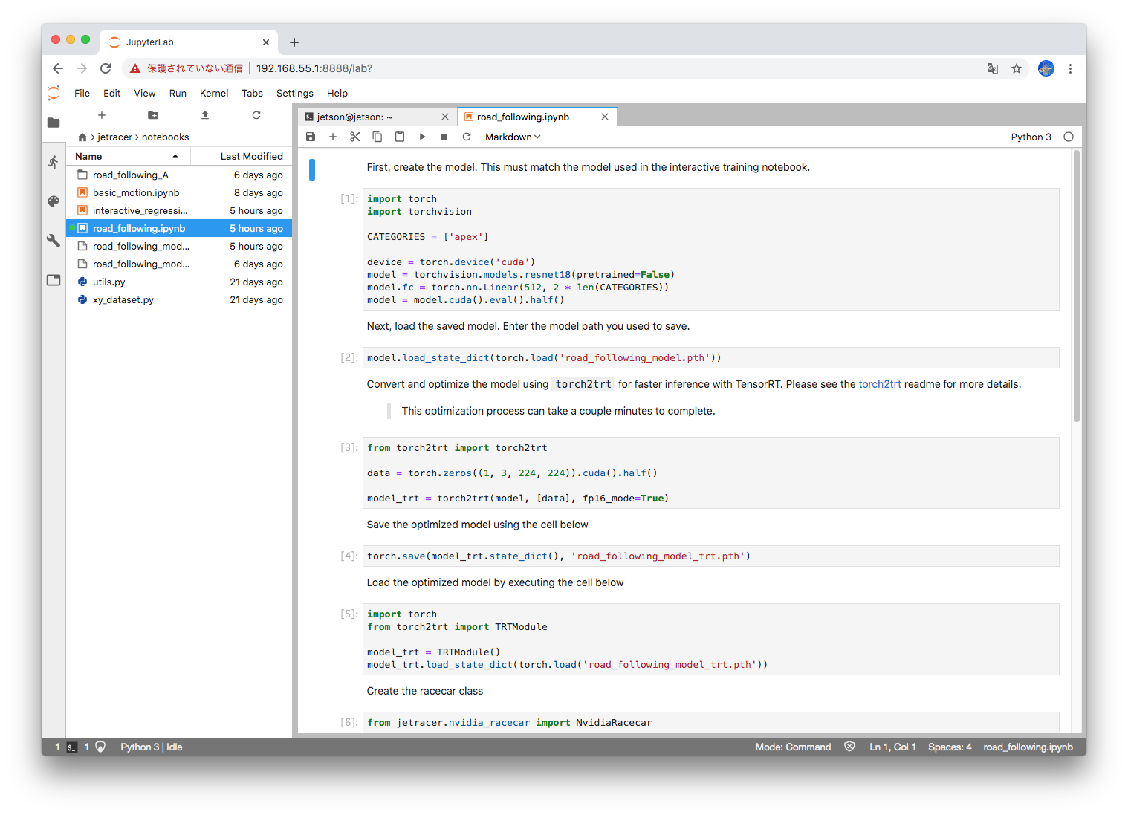Select utils.py in the file list
This screenshot has height=815, width=1128.
coord(179,282)
